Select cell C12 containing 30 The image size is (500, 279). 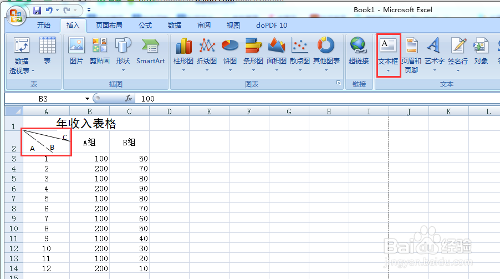point(129,248)
